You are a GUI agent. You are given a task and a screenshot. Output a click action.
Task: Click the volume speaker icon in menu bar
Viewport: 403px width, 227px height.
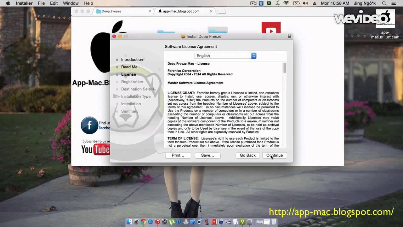(305, 3)
